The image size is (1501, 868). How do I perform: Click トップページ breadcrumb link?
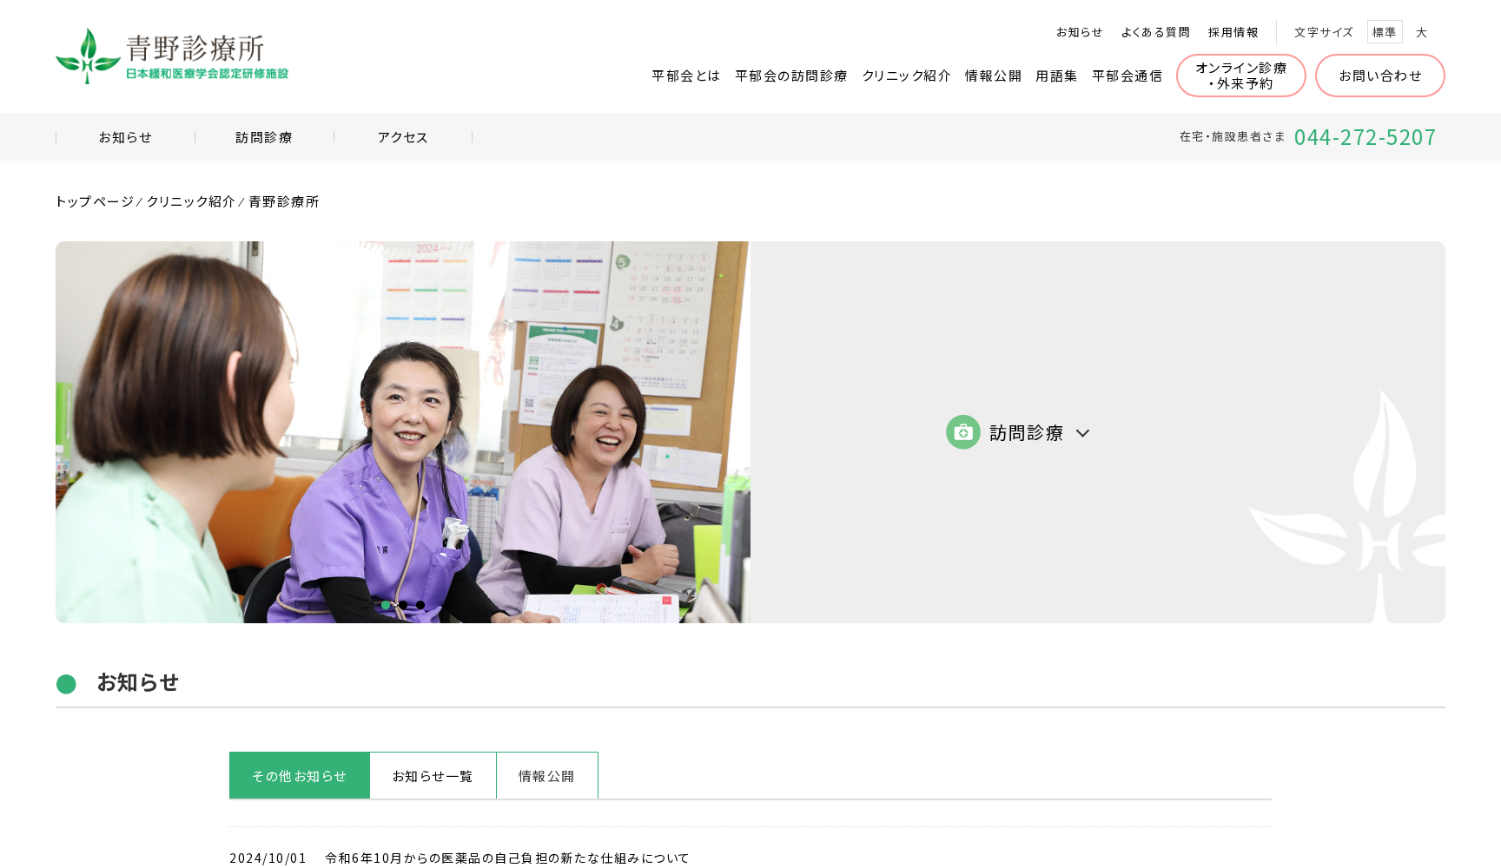[x=93, y=201]
